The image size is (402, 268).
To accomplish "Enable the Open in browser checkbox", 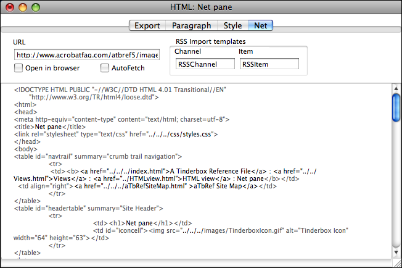I will 18,68.
